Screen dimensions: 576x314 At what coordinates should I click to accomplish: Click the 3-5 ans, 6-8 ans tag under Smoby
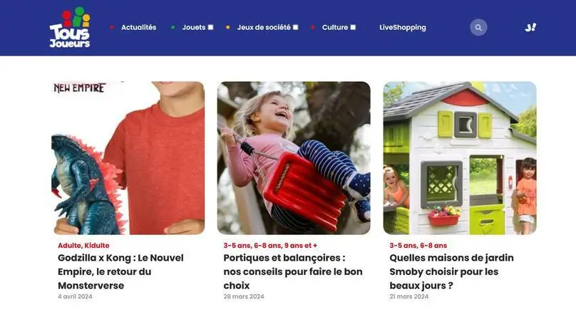click(418, 246)
